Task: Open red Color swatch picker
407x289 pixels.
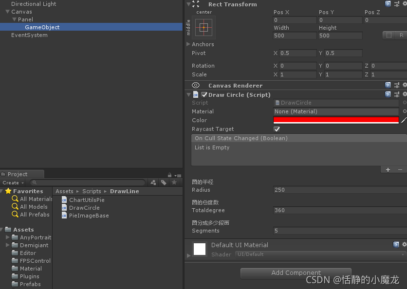Action: point(336,120)
